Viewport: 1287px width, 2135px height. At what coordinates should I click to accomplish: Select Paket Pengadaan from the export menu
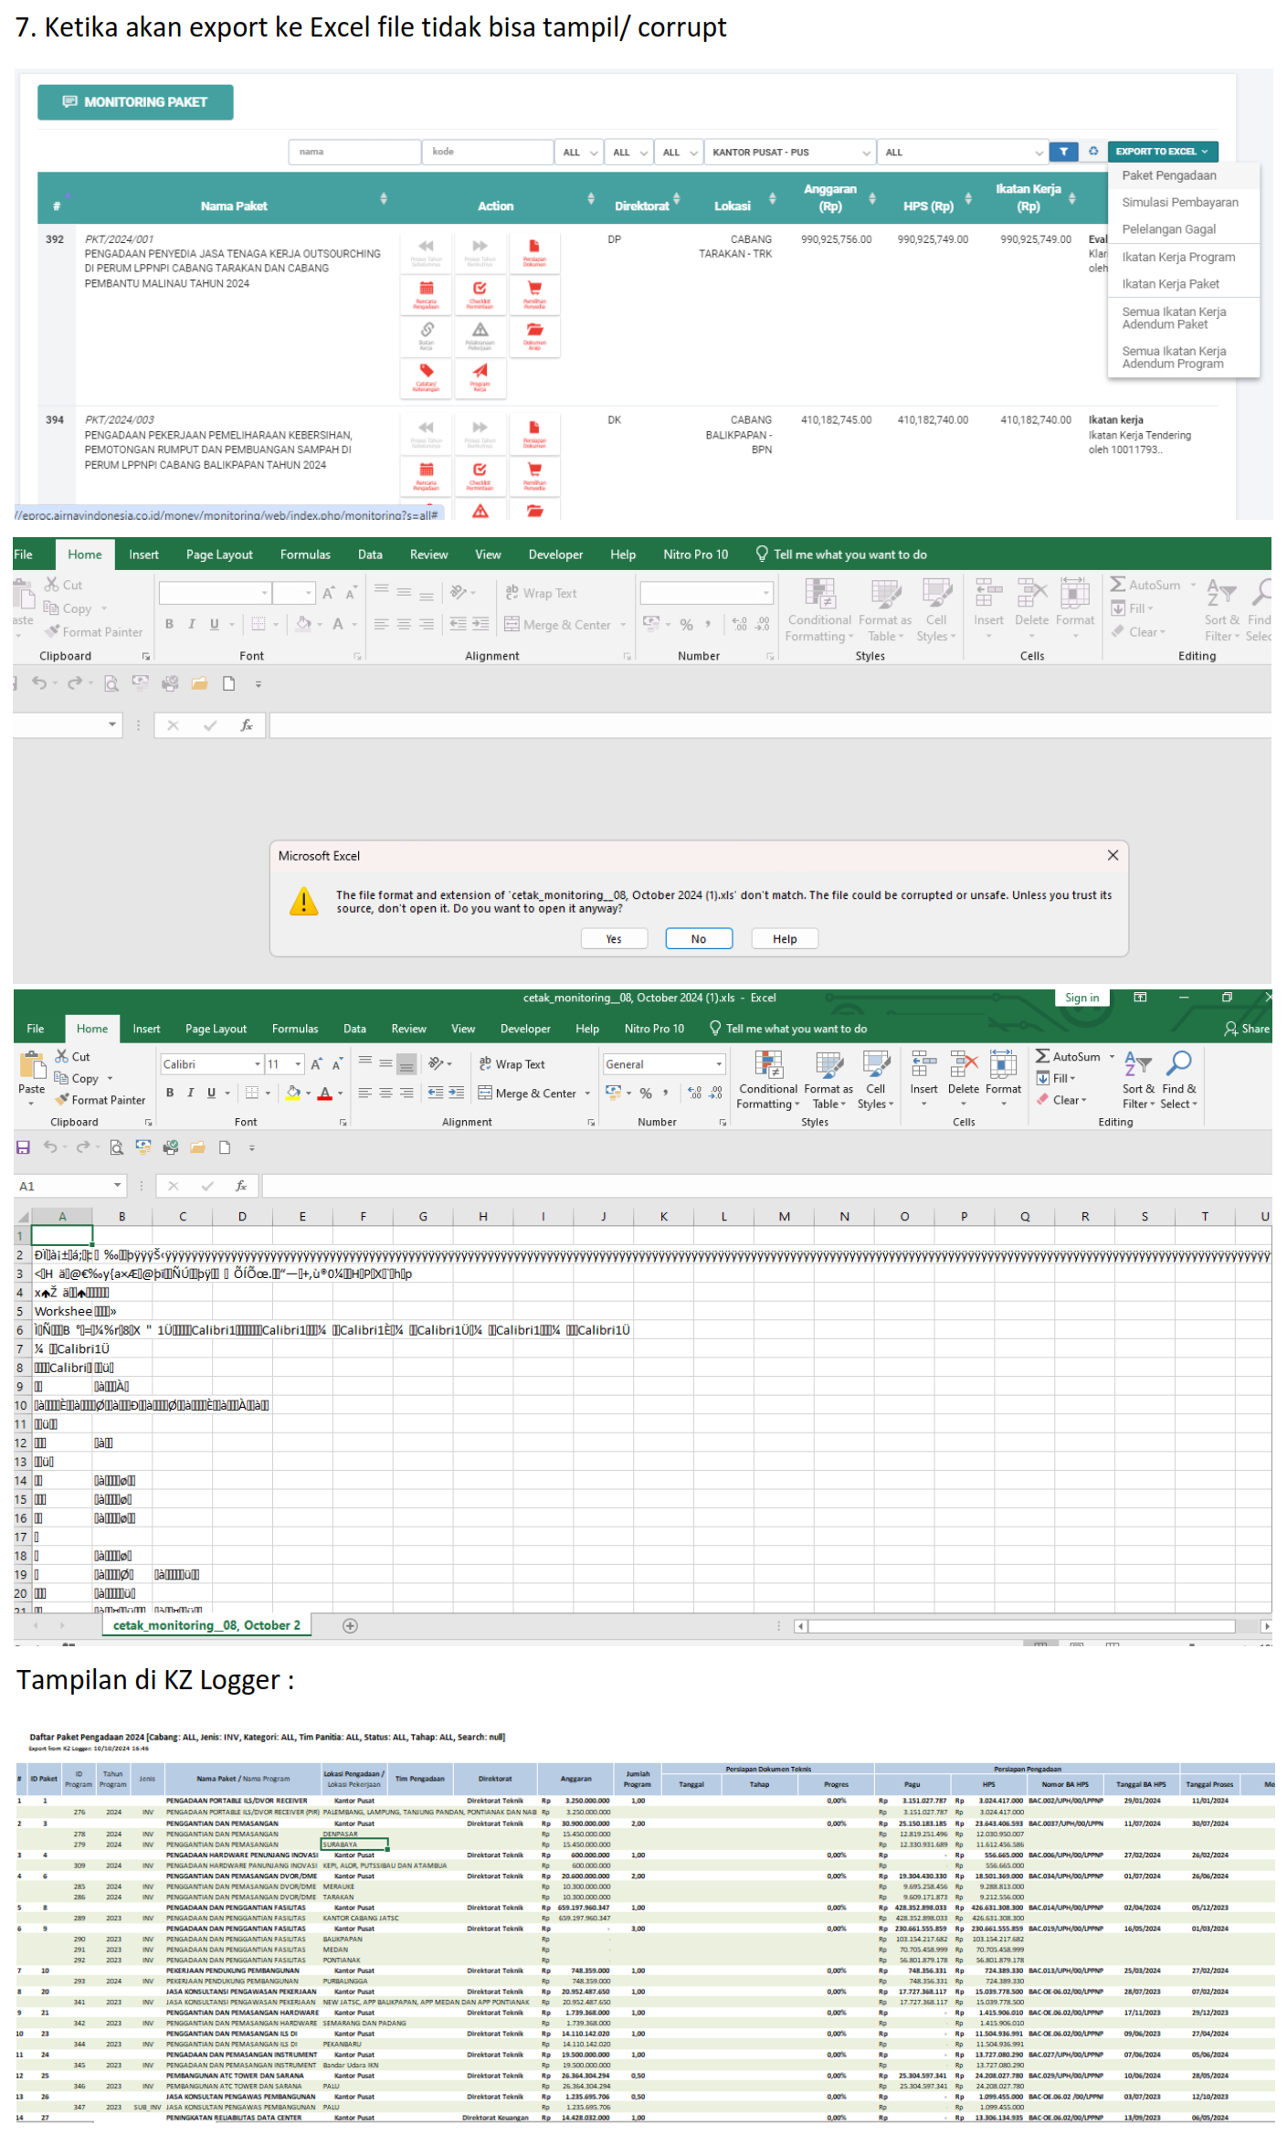pyautogui.click(x=1168, y=175)
